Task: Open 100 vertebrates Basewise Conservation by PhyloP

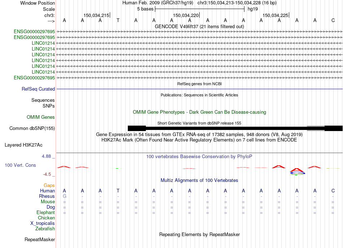Action: tap(199, 157)
